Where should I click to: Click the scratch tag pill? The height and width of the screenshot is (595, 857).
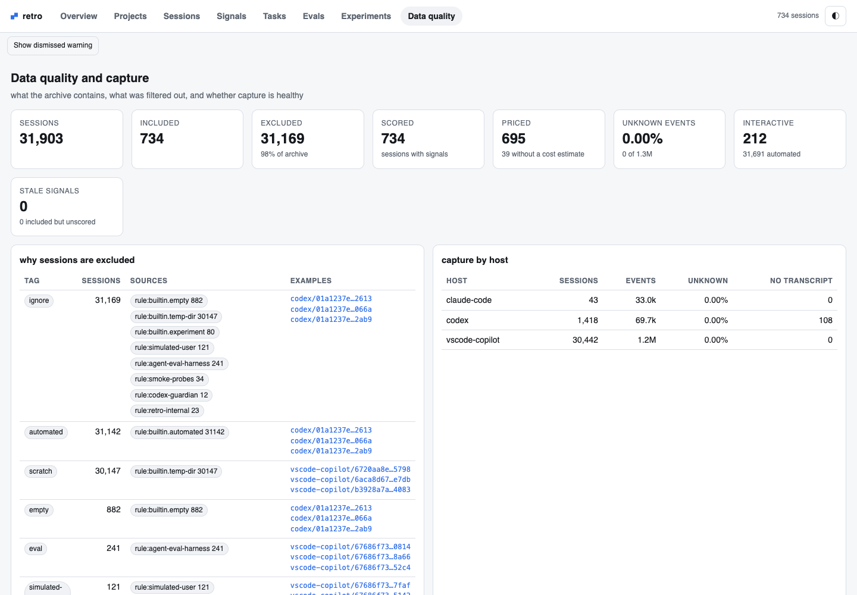click(x=40, y=471)
